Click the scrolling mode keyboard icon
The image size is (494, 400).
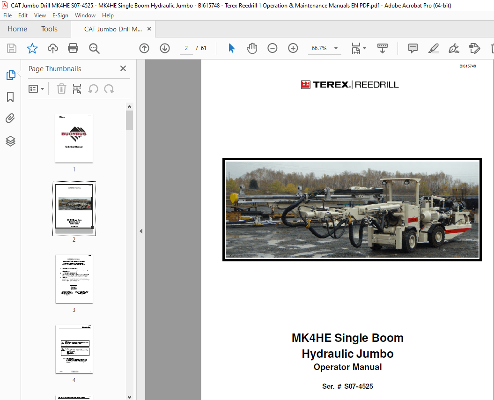383,48
